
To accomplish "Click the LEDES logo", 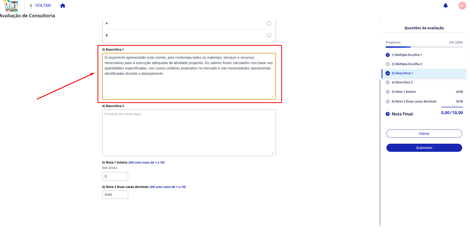I will pyautogui.click(x=11, y=6).
